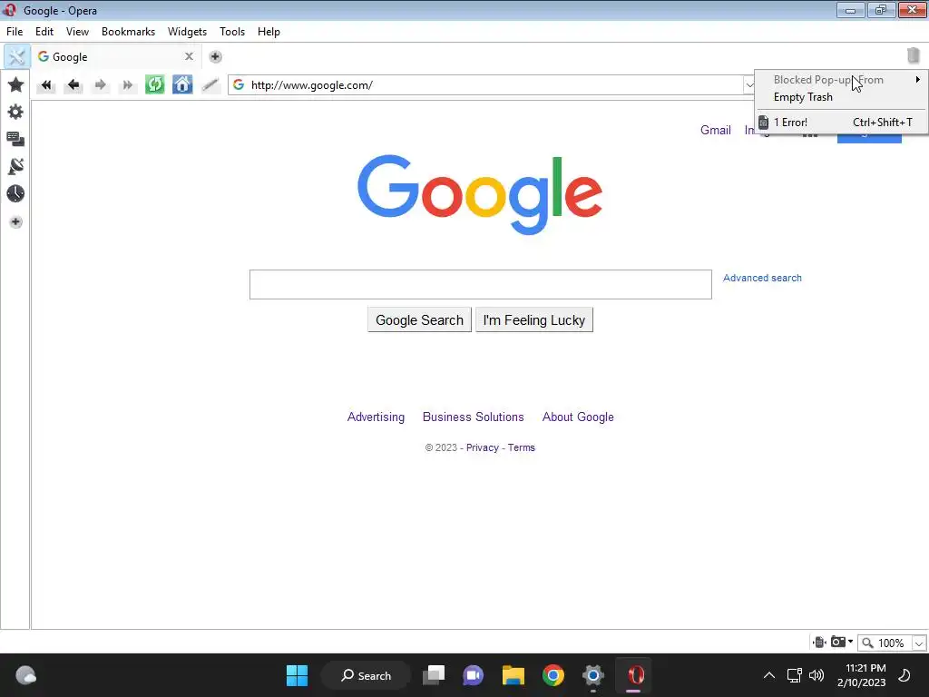929x697 pixels.
Task: Close the Google tab
Action: click(189, 56)
